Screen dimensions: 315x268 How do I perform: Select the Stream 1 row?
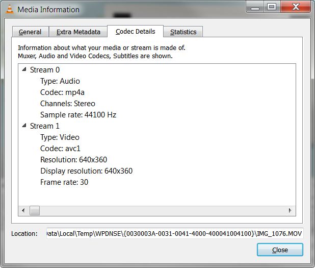(x=45, y=126)
